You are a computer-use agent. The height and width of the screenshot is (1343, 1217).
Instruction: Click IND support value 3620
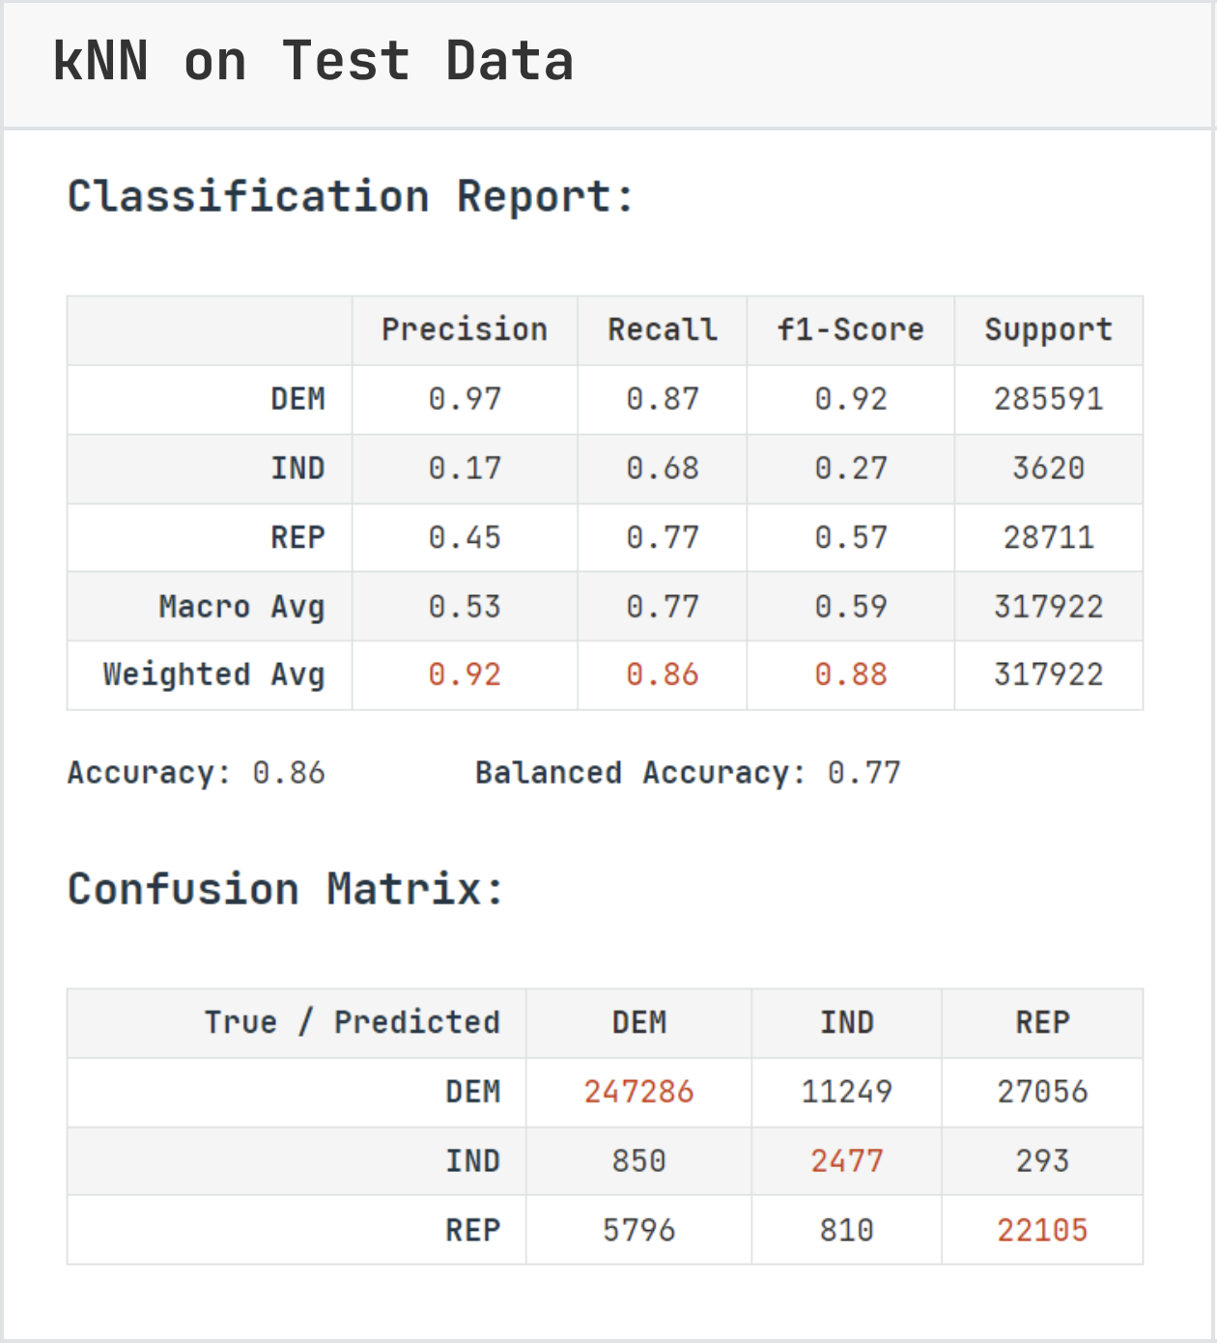pyautogui.click(x=1049, y=469)
